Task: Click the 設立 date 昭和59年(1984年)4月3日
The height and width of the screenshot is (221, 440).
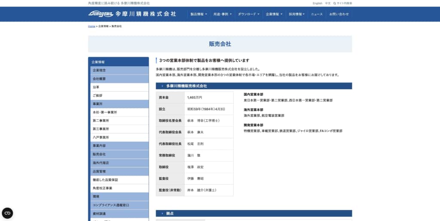Action: click(x=206, y=109)
